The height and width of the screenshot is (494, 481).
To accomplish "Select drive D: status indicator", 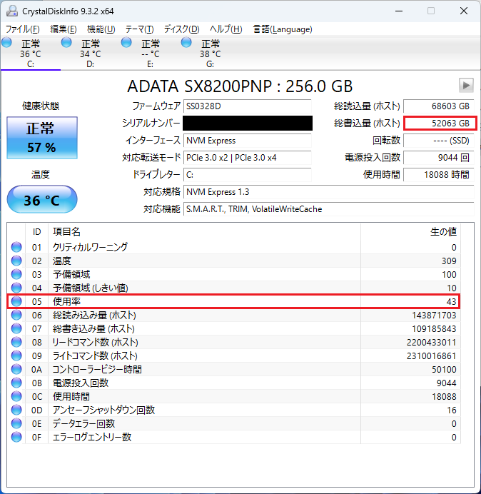I will coord(66,42).
